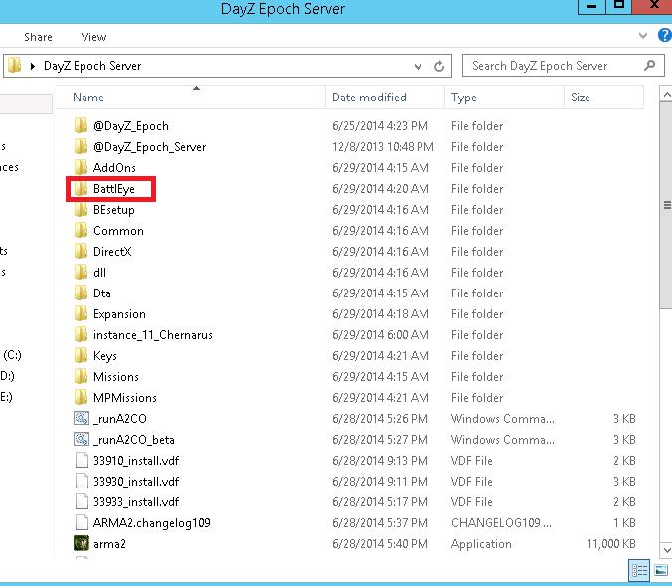Screen dimensions: 672x586
Task: Select the Keys folder name
Action: pyautogui.click(x=105, y=356)
